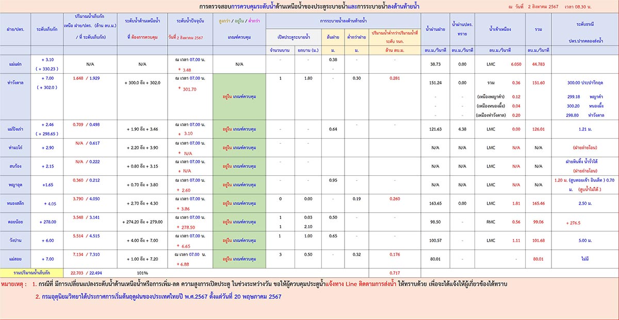This screenshot has height=320, width=619.
Task: Click the 'ฝาย/ปตร.' column header
Action: click(14, 30)
